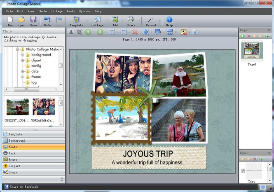Click the Add photo toolbar icon
This screenshot has height=192, width=274.
[x=115, y=19]
